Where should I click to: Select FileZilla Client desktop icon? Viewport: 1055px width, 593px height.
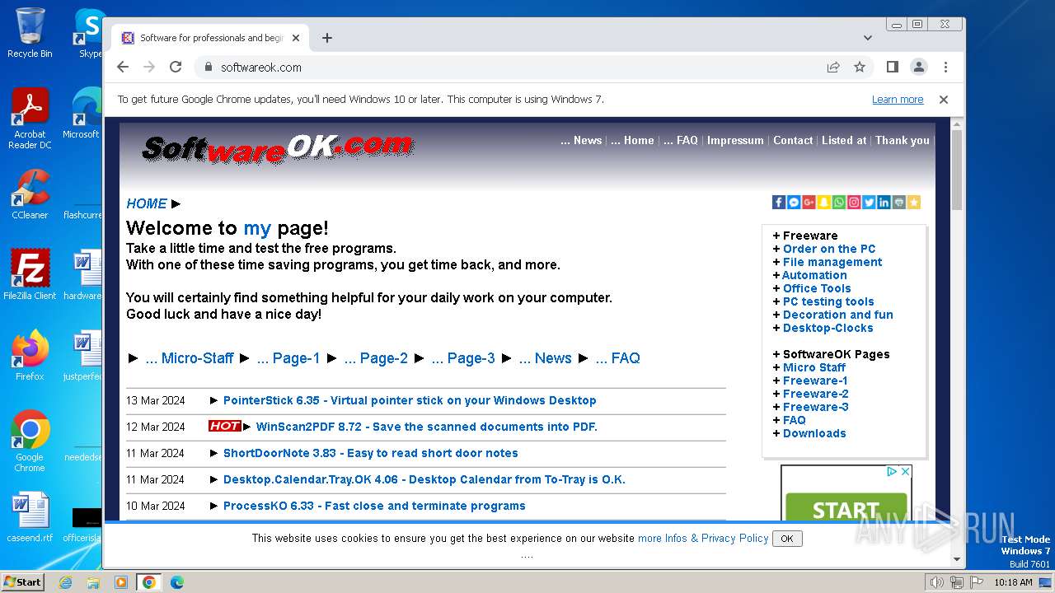pyautogui.click(x=30, y=274)
